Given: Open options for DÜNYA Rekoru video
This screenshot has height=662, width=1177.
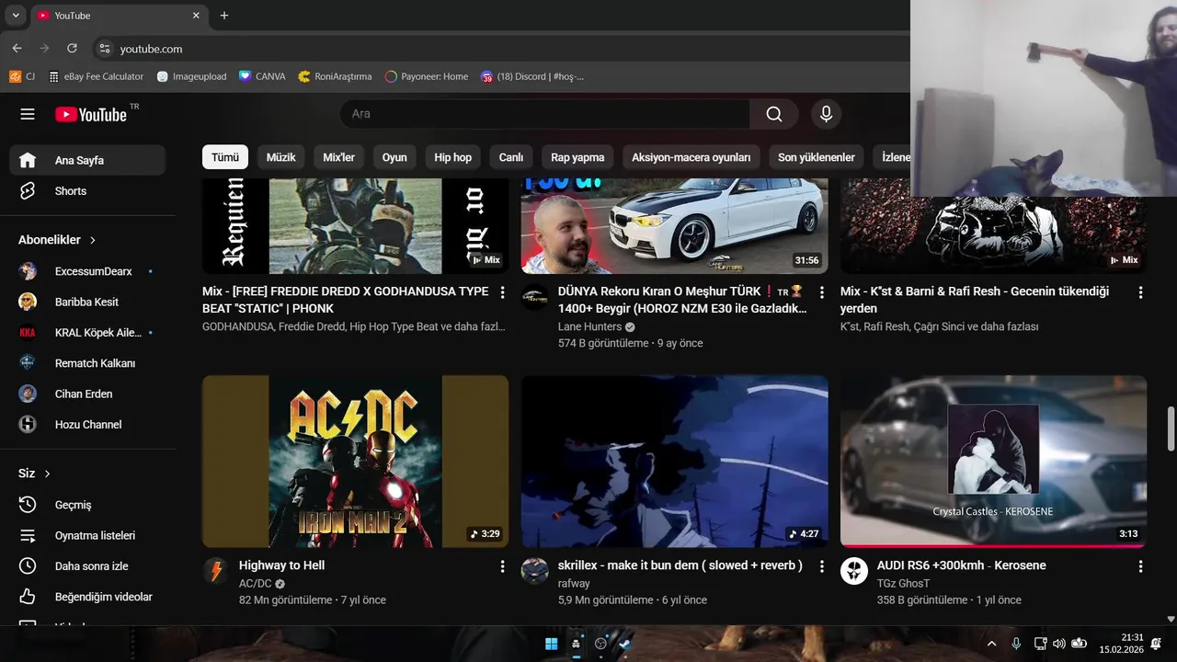Looking at the screenshot, I should 821,292.
